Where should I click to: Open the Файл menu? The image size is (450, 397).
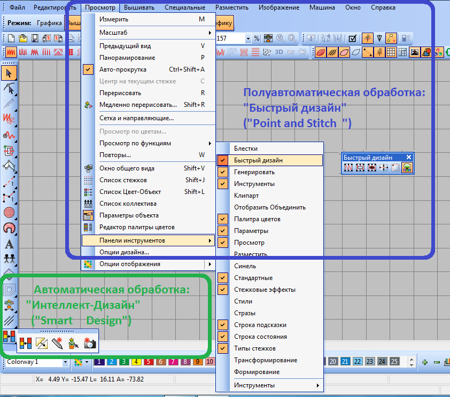coord(17,7)
